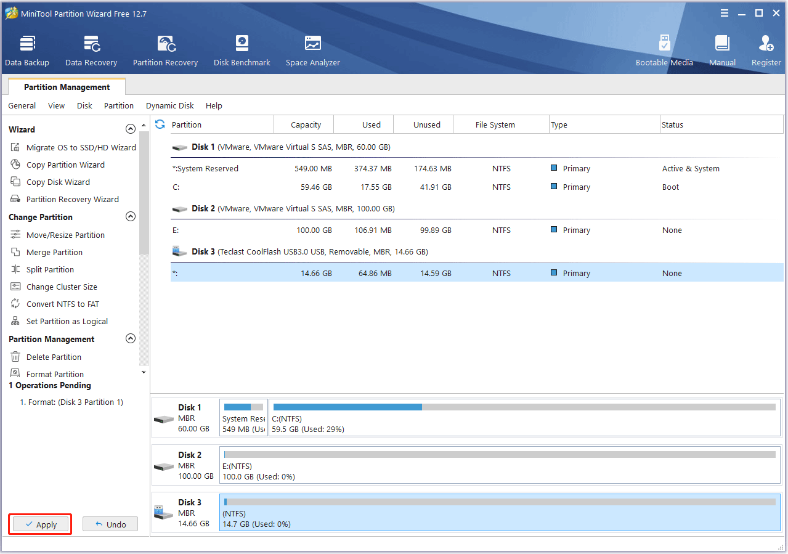This screenshot has height=554, width=788.
Task: Sort by the File System column header
Action: tap(501, 124)
